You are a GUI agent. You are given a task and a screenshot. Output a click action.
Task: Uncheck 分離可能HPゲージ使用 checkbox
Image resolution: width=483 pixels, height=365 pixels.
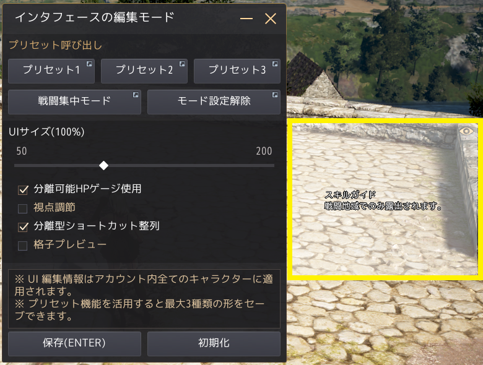tap(23, 189)
